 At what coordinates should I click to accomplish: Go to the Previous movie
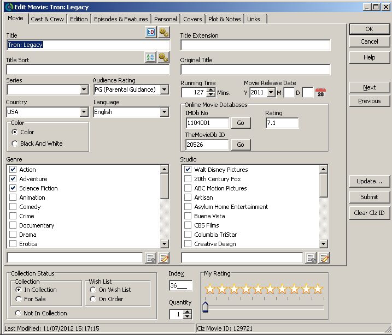(370, 101)
